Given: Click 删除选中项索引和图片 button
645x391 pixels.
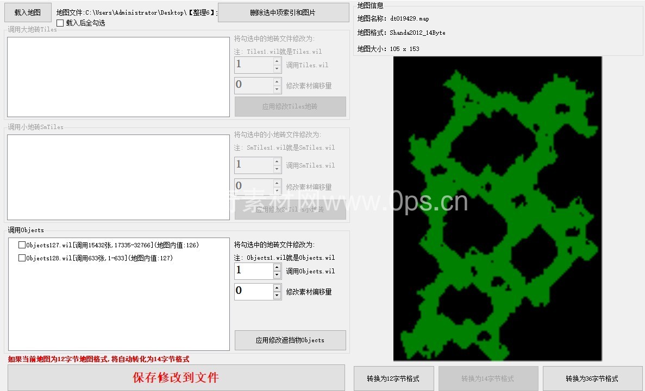Looking at the screenshot, I should pos(283,12).
